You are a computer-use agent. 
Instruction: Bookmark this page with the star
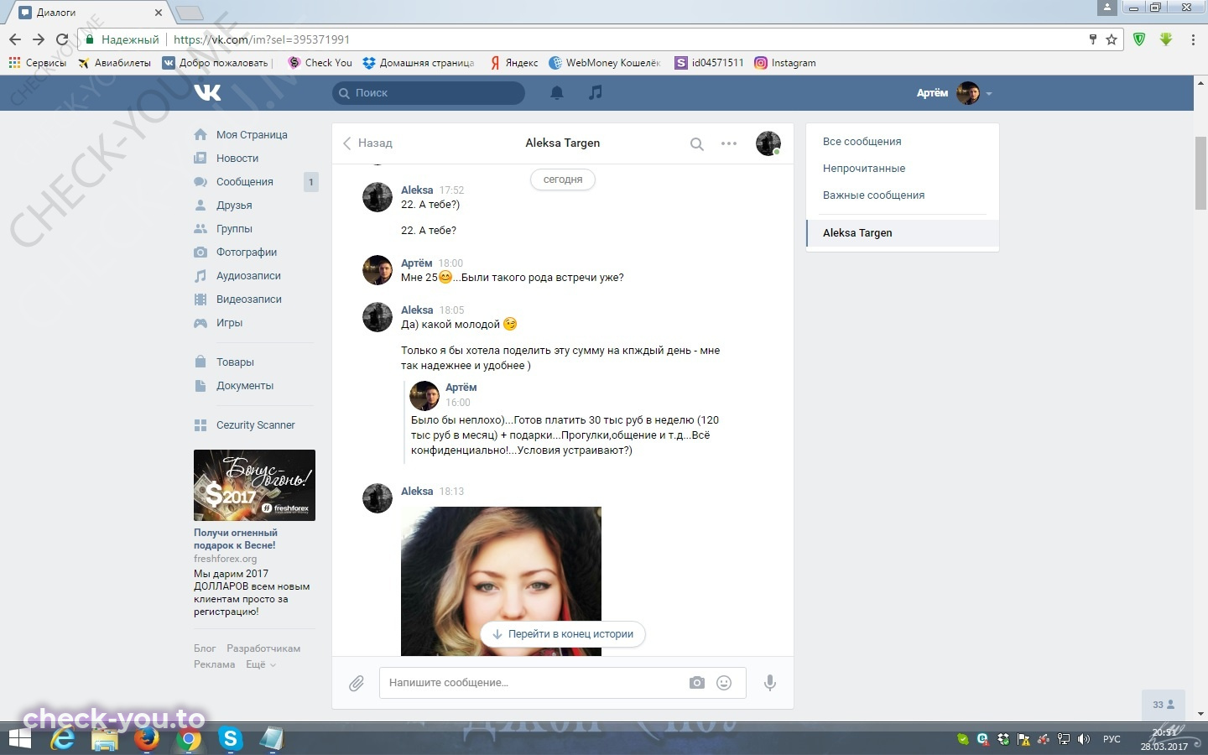coord(1112,39)
